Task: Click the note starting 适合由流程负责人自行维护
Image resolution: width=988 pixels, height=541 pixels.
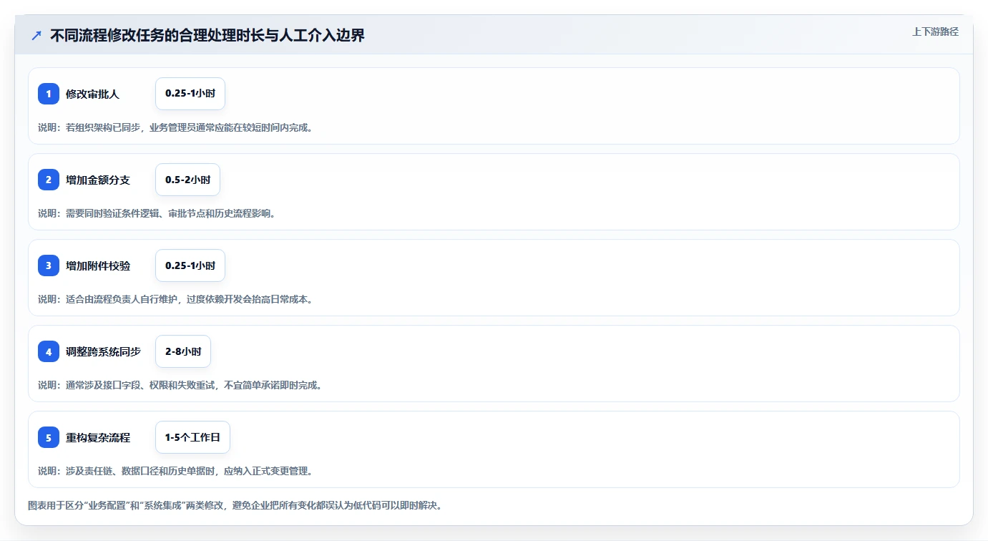Action: click(x=175, y=299)
